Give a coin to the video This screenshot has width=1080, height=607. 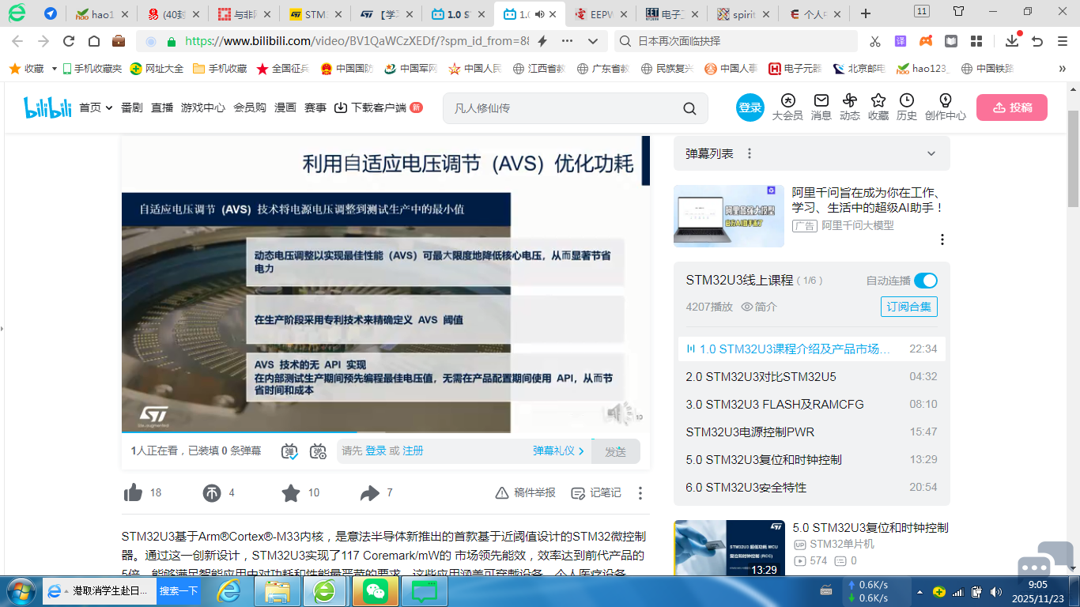point(212,493)
